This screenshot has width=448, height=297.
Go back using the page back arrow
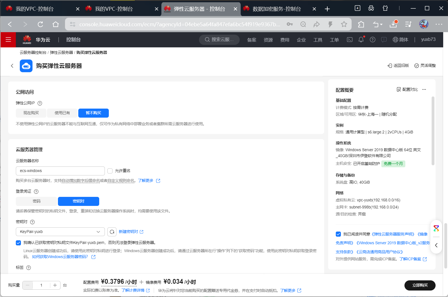click(12, 66)
